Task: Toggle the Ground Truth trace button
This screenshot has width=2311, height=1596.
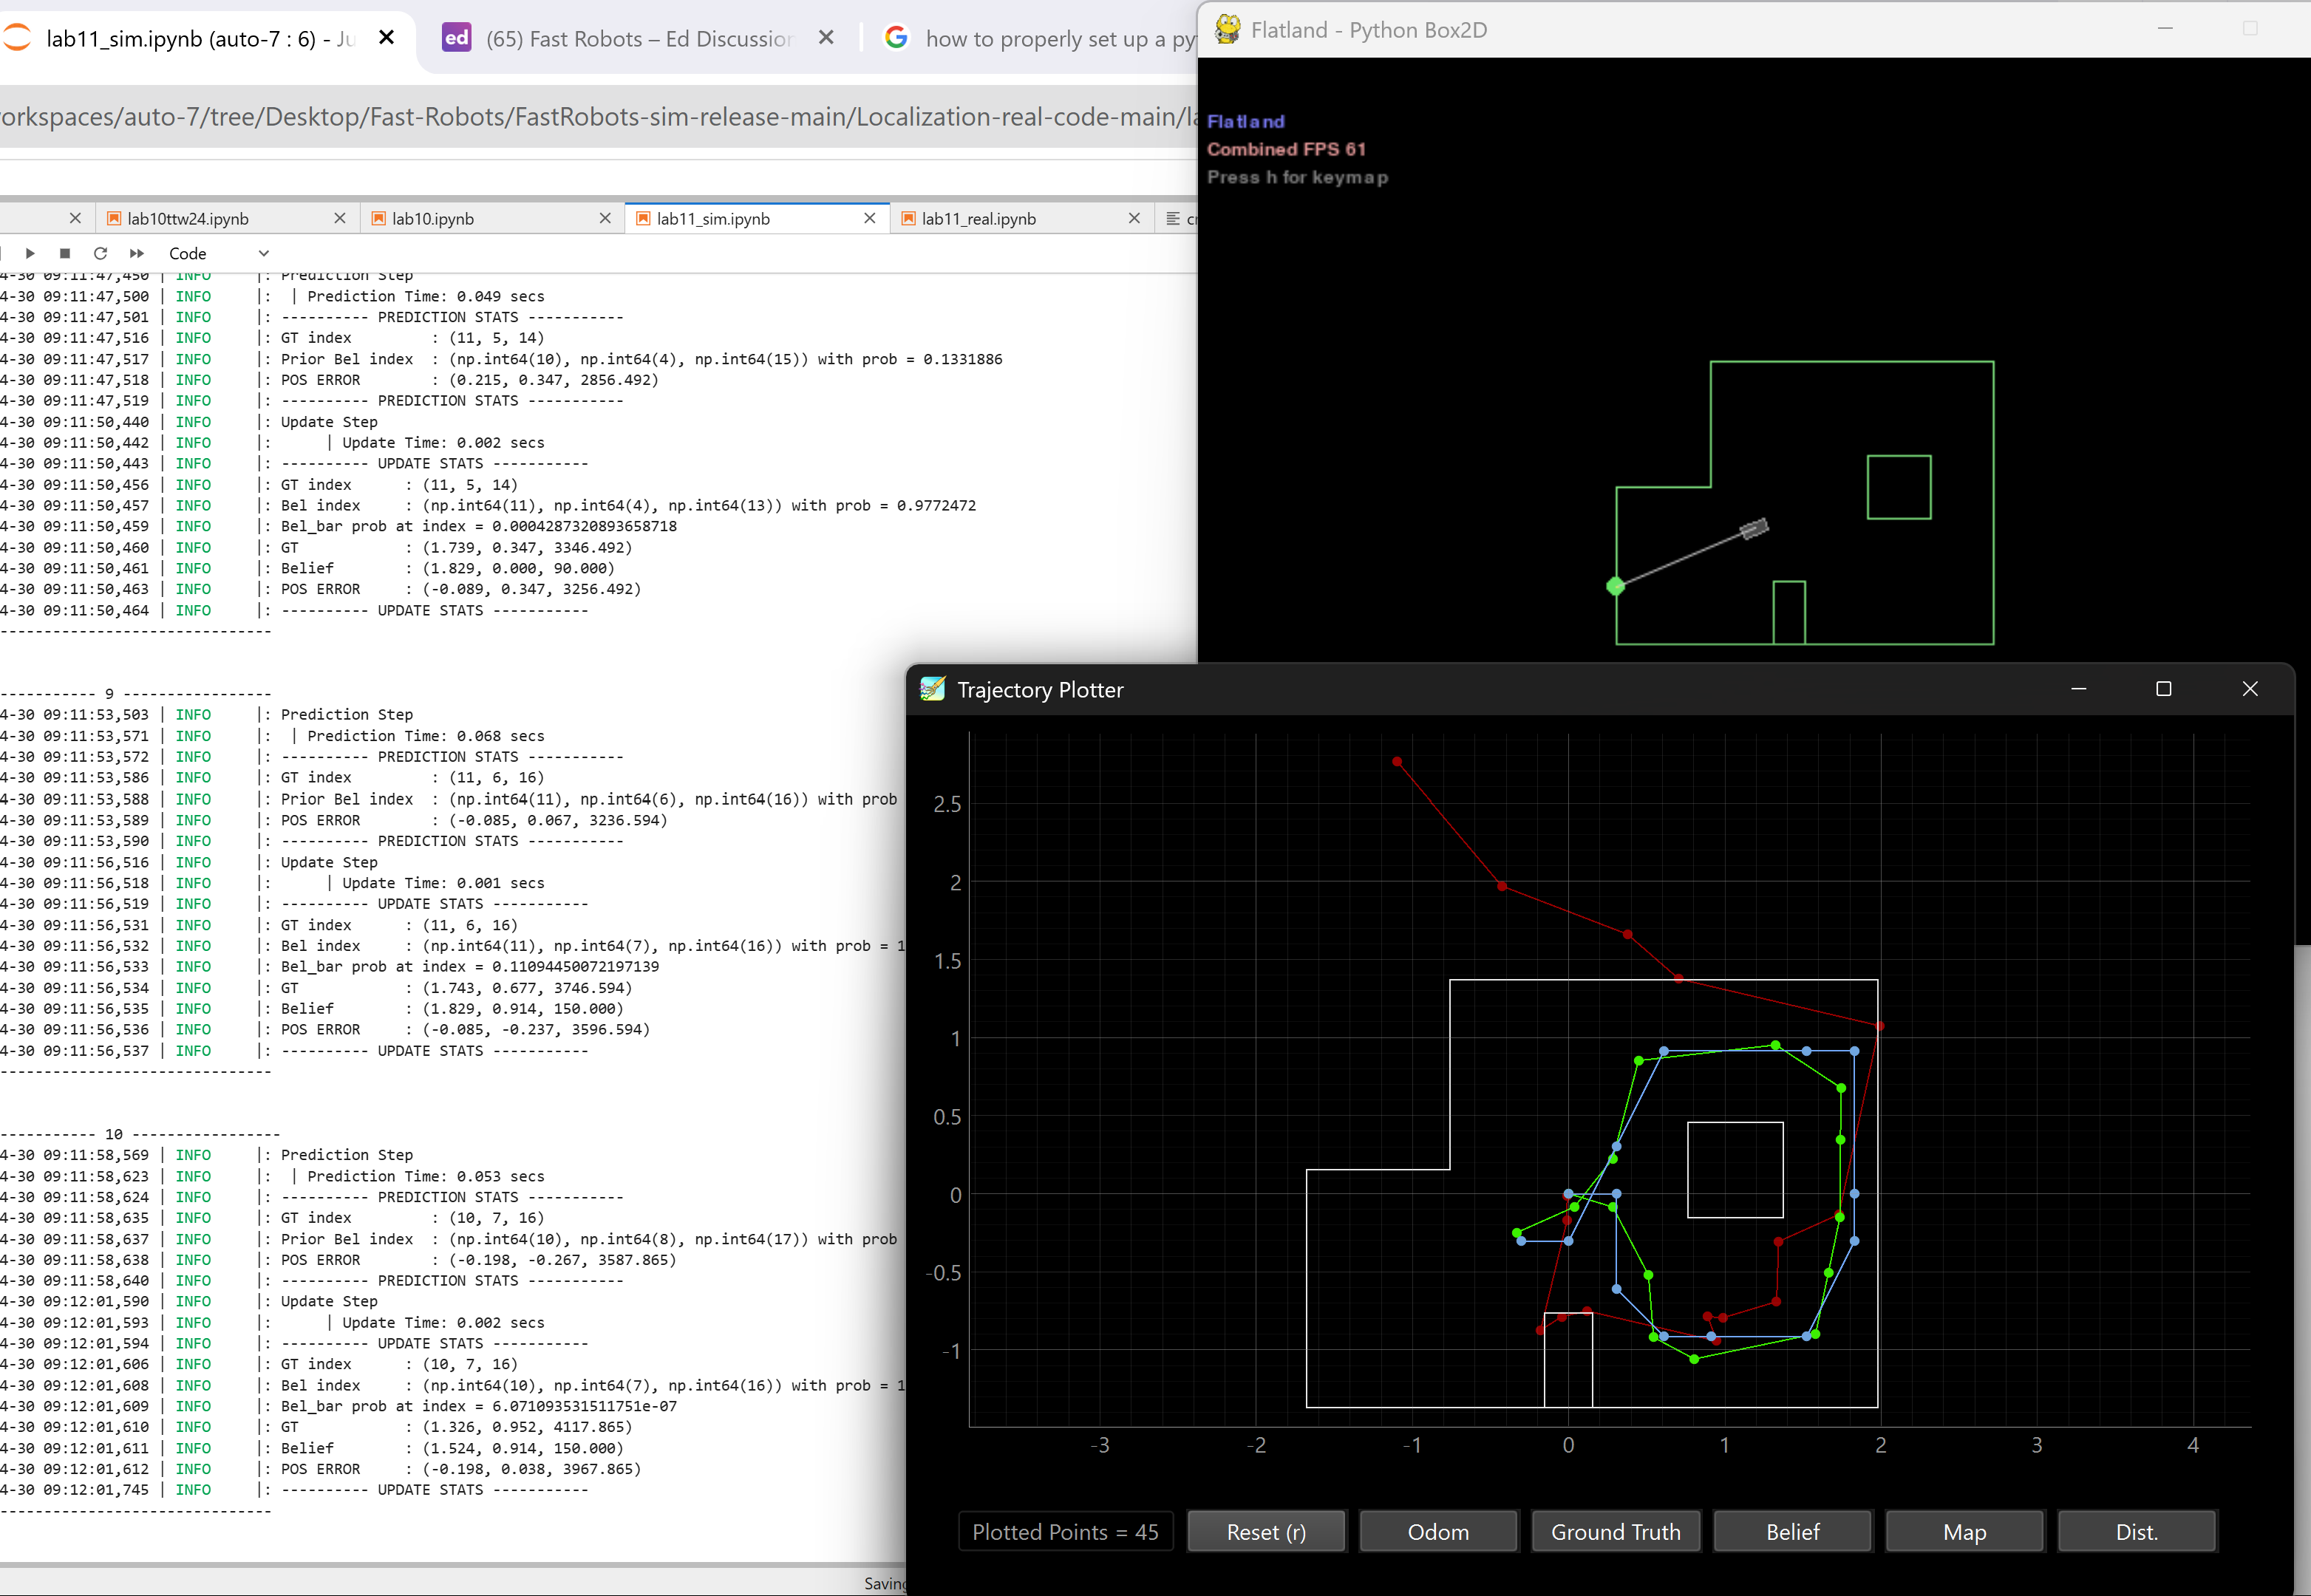Action: [x=1615, y=1531]
